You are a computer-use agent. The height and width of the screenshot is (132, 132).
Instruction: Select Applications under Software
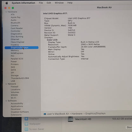[17, 106]
